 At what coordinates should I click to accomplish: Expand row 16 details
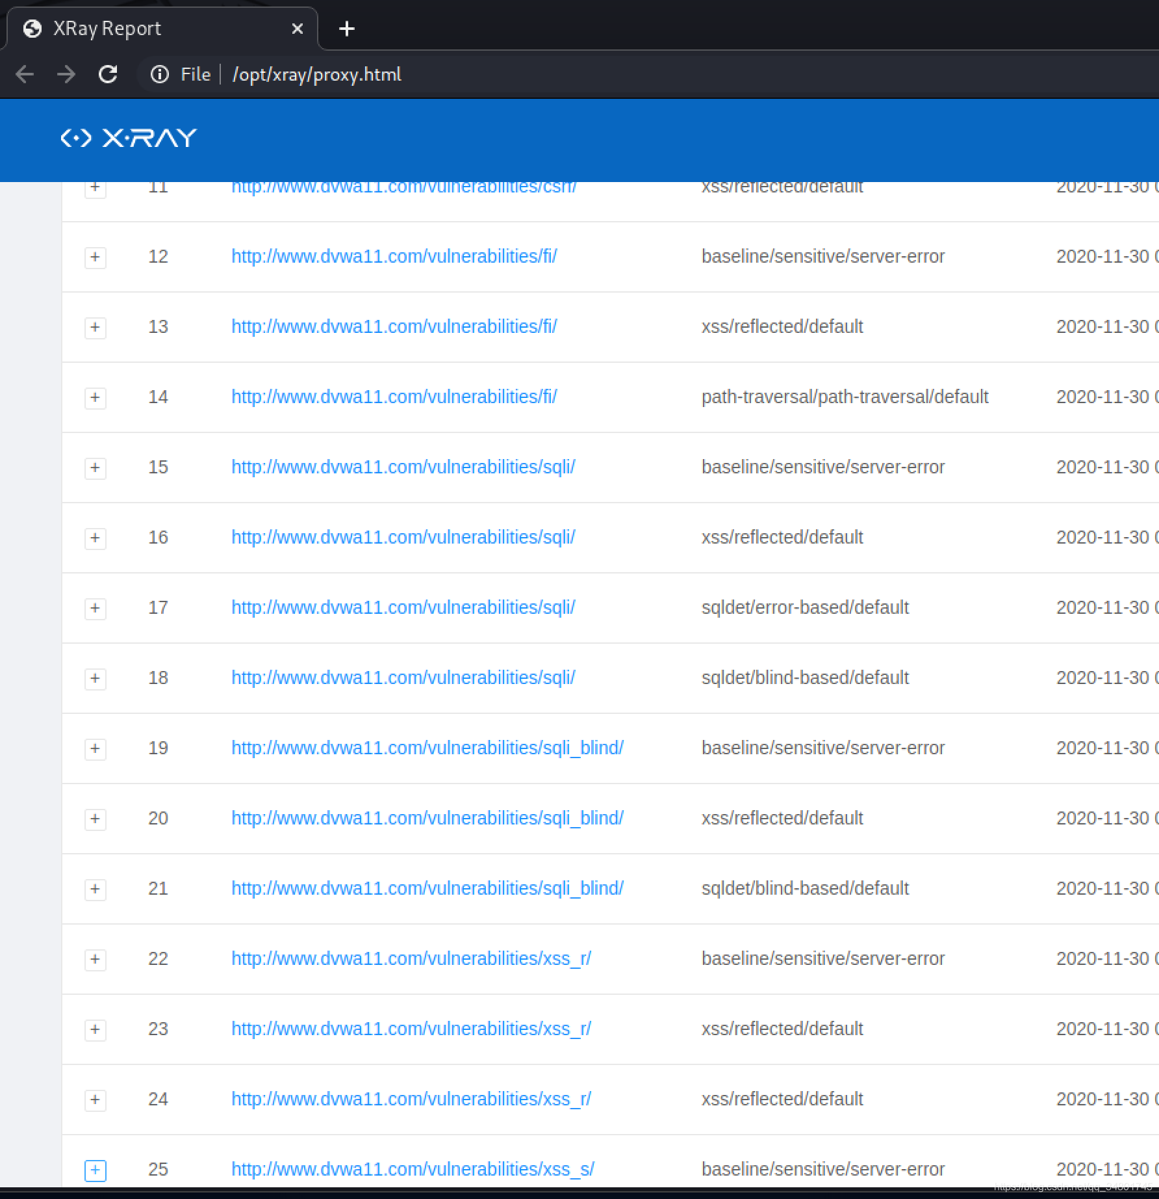point(96,538)
